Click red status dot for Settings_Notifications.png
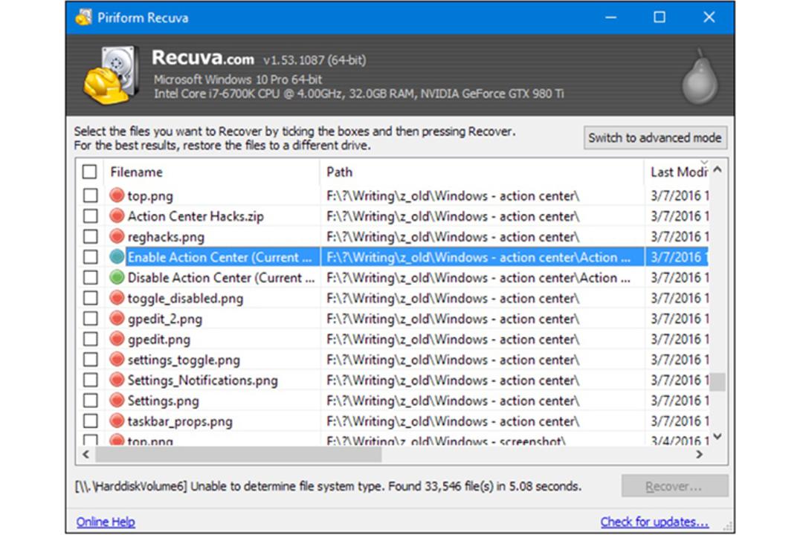 point(117,380)
